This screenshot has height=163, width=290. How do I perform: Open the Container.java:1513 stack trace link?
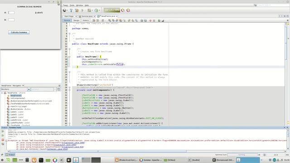pos(57,149)
